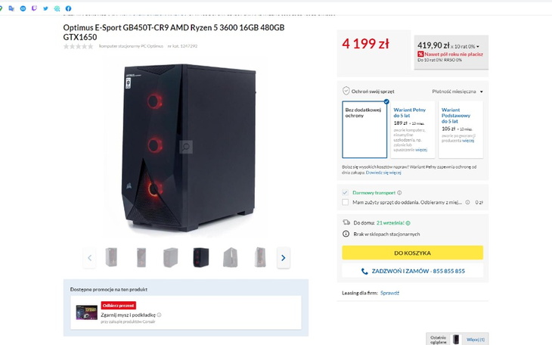Click the Twitter bookmark icon
Image resolution: width=552 pixels, height=345 pixels.
(x=45, y=8)
